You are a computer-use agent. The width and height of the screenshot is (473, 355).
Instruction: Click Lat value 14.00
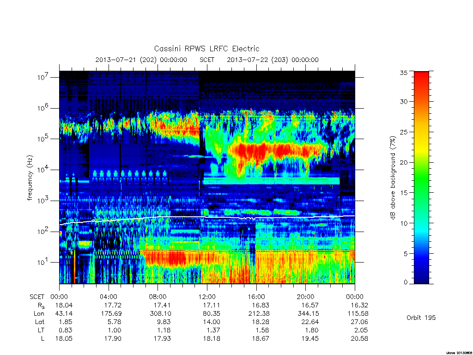[x=212, y=322]
